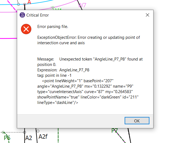
Task: Select the green point label V1
Action: coord(58,9)
